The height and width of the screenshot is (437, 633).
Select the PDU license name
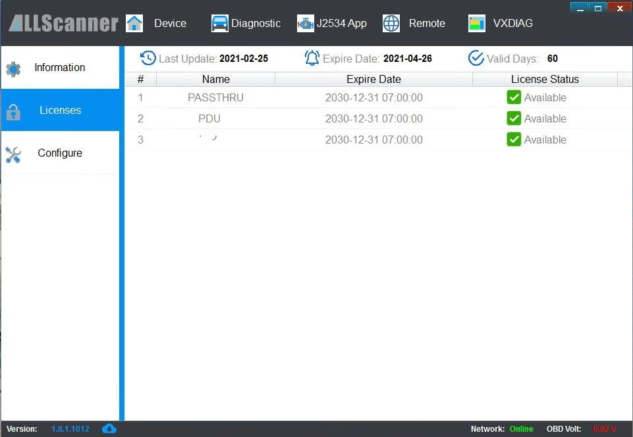209,118
